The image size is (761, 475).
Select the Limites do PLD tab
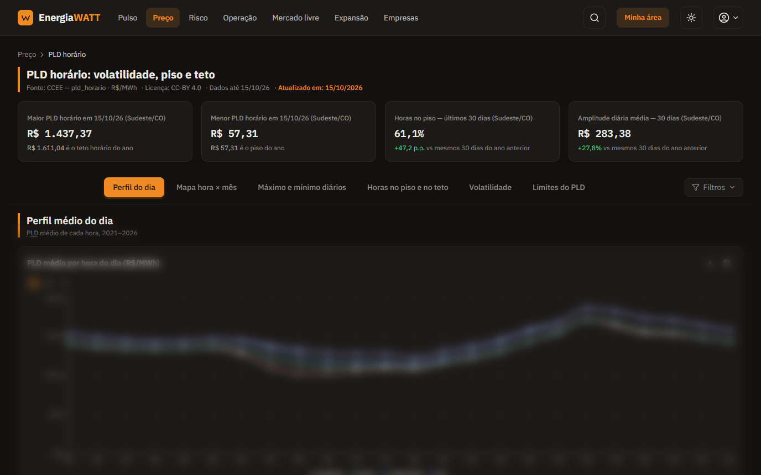[559, 187]
